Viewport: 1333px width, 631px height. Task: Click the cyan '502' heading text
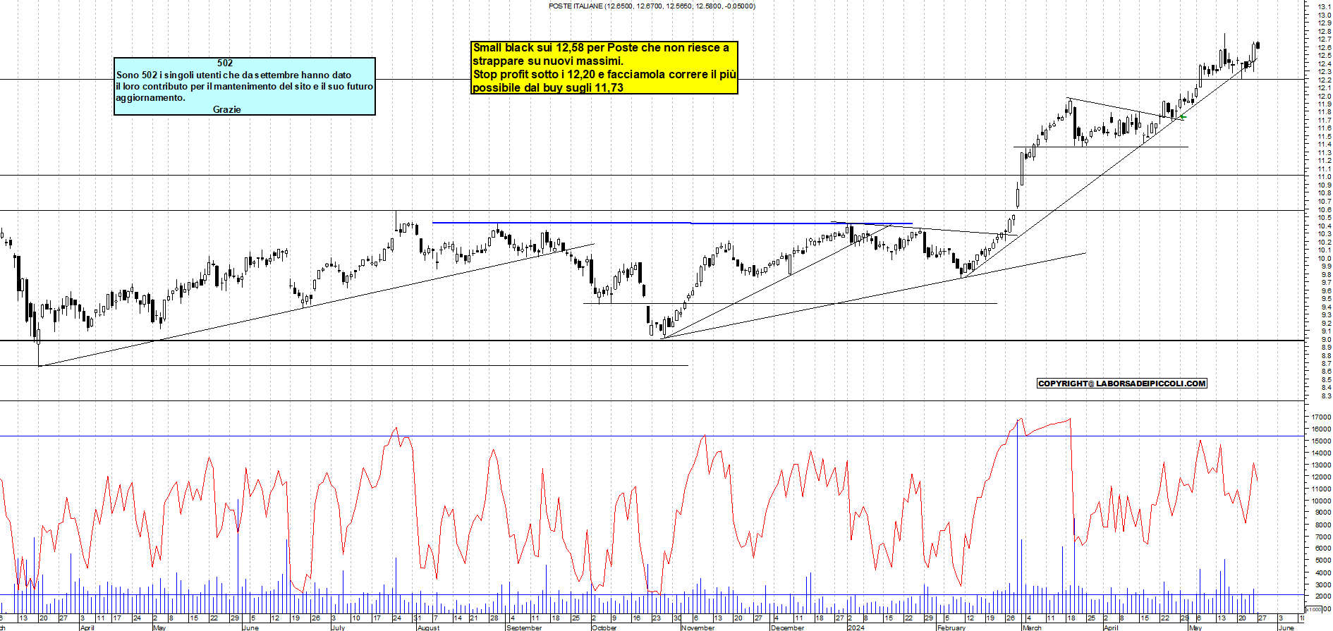coord(225,63)
